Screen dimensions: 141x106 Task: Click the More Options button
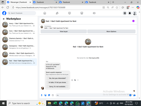point(111,31)
